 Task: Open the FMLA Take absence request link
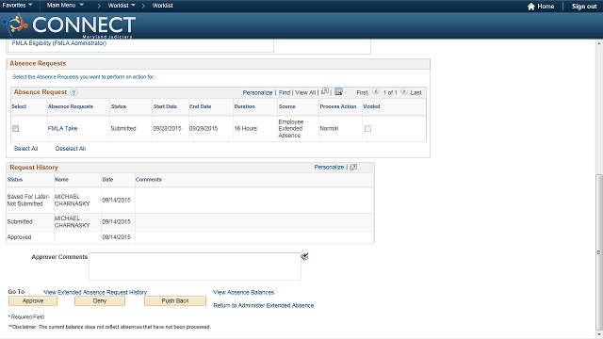[62, 128]
